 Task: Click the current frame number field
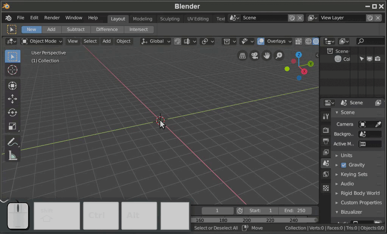[217, 211]
